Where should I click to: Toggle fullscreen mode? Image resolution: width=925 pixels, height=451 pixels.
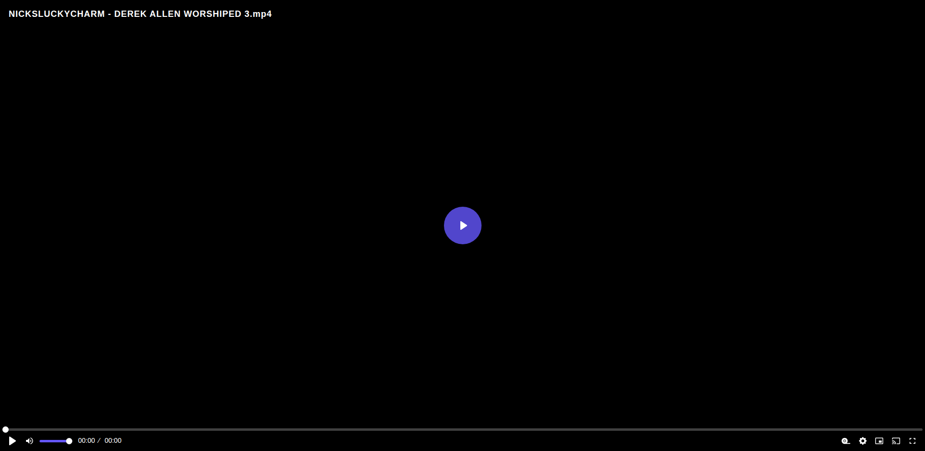coord(912,441)
